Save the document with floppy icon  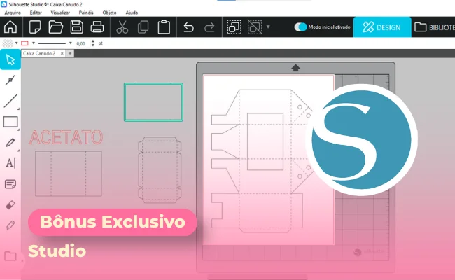[76, 27]
